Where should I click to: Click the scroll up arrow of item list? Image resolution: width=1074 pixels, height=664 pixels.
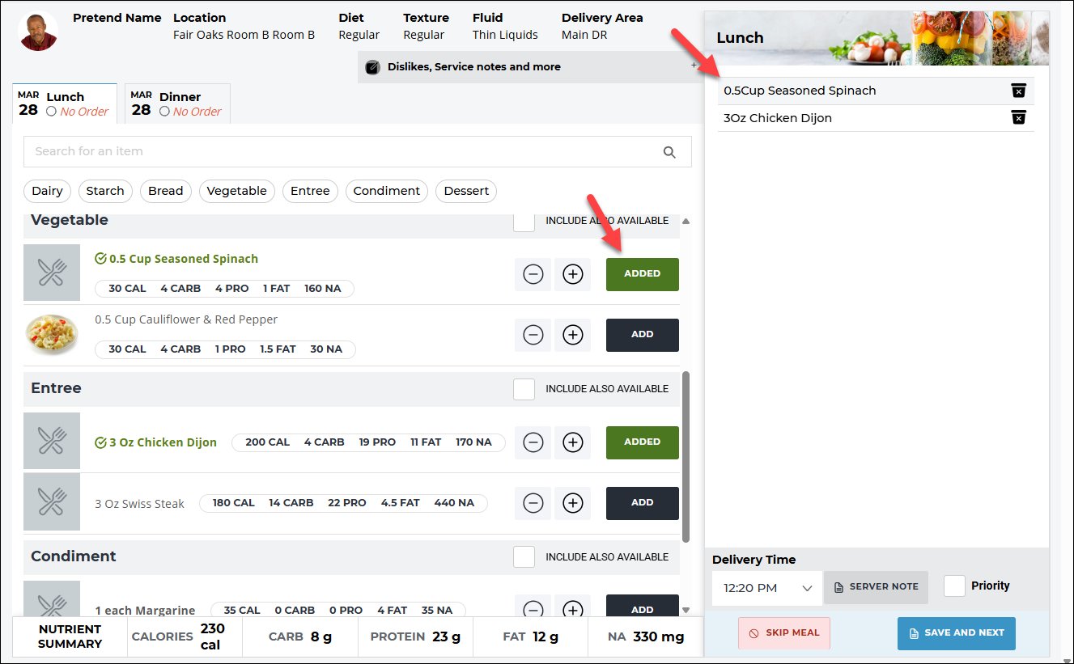tap(686, 221)
